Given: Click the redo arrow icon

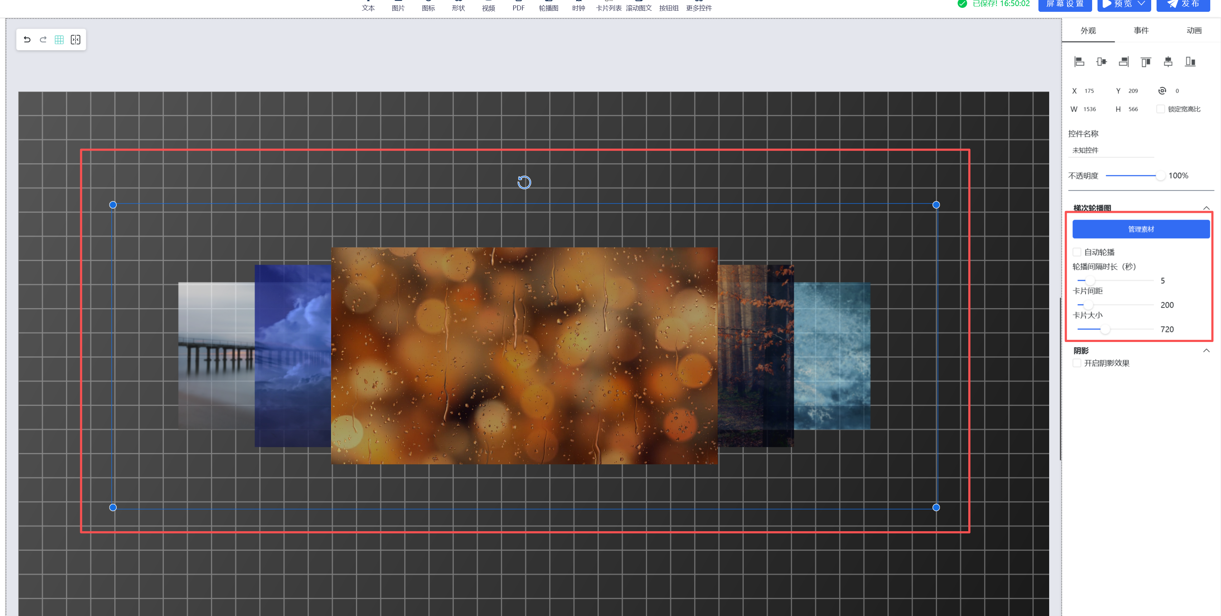Looking at the screenshot, I should 43,40.
